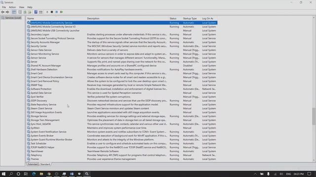Launch Microsoft Edge from the taskbar
Image resolution: width=316 pixels, height=177 pixels.
point(34,174)
